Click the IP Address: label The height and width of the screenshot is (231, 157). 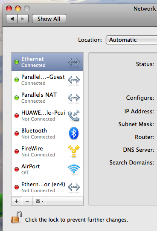click(x=140, y=111)
